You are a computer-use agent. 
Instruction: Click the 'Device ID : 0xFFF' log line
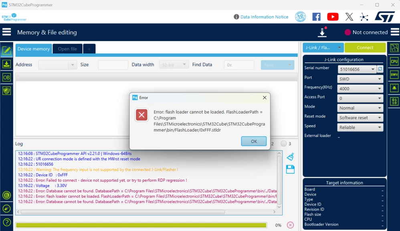pyautogui.click(x=43, y=175)
